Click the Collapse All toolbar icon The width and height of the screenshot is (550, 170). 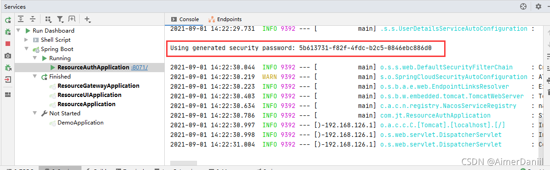click(x=33, y=19)
